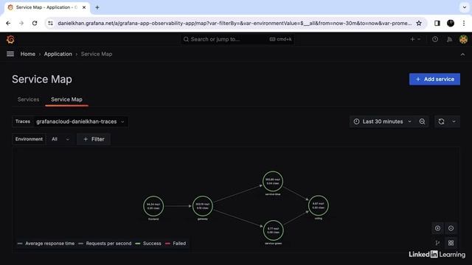Click the service-green node in the map
472x265 pixels.
pyautogui.click(x=274, y=230)
